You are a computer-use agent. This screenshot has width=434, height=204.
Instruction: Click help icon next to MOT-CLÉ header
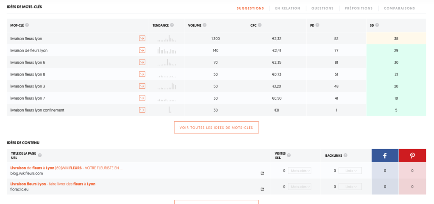coord(27,25)
